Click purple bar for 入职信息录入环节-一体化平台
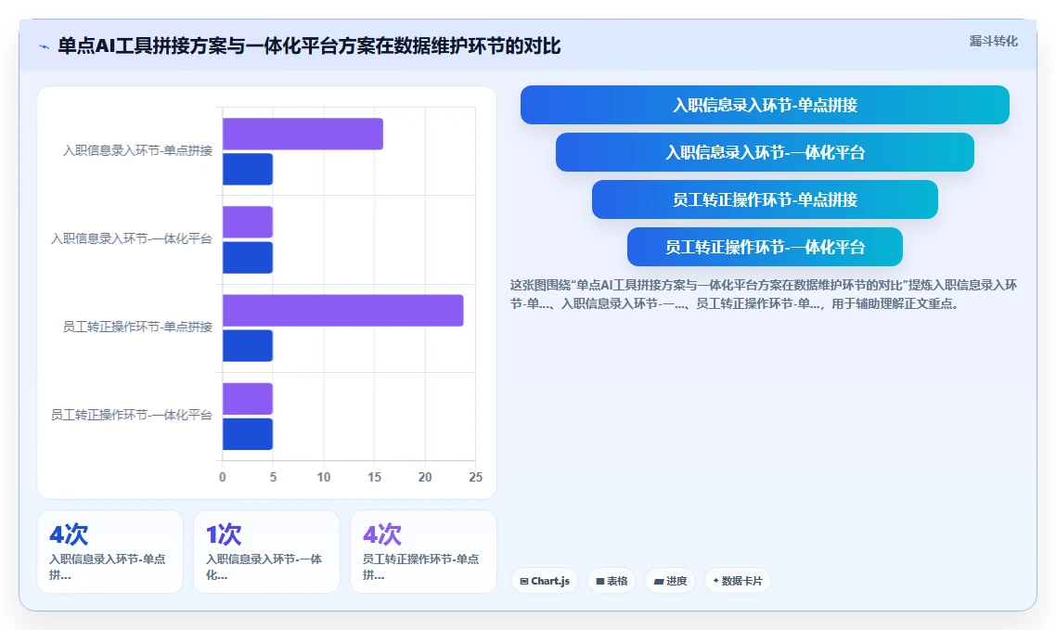 click(248, 222)
